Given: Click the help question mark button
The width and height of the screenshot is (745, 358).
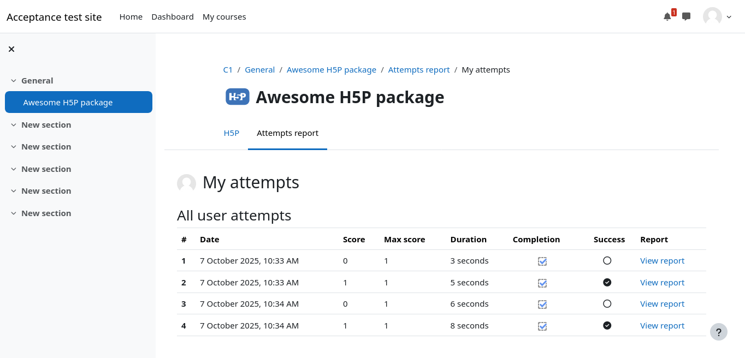Looking at the screenshot, I should [719, 332].
